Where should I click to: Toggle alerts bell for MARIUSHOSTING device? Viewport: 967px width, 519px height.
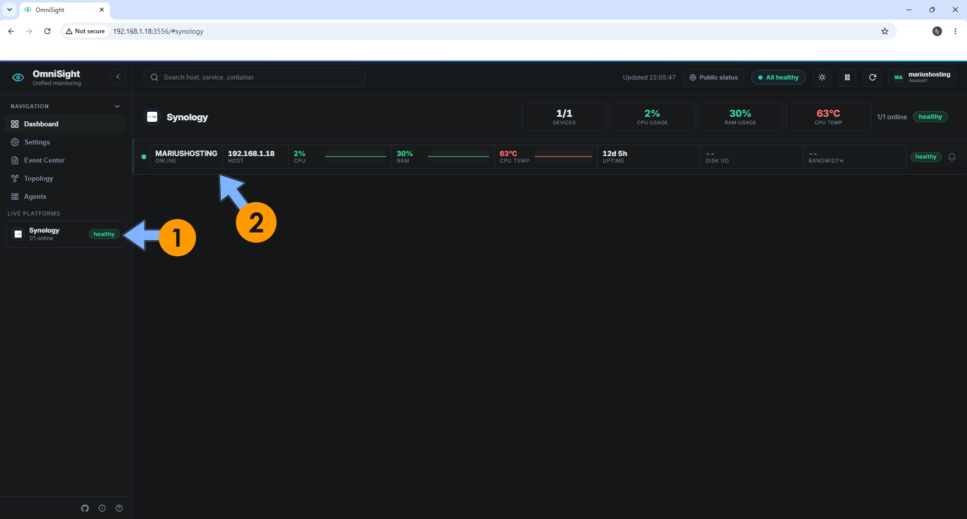tap(952, 157)
